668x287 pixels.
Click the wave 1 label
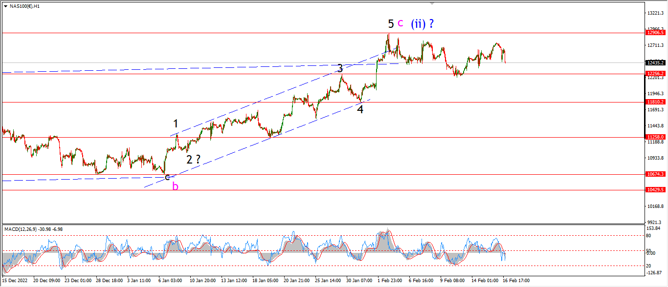176,123
